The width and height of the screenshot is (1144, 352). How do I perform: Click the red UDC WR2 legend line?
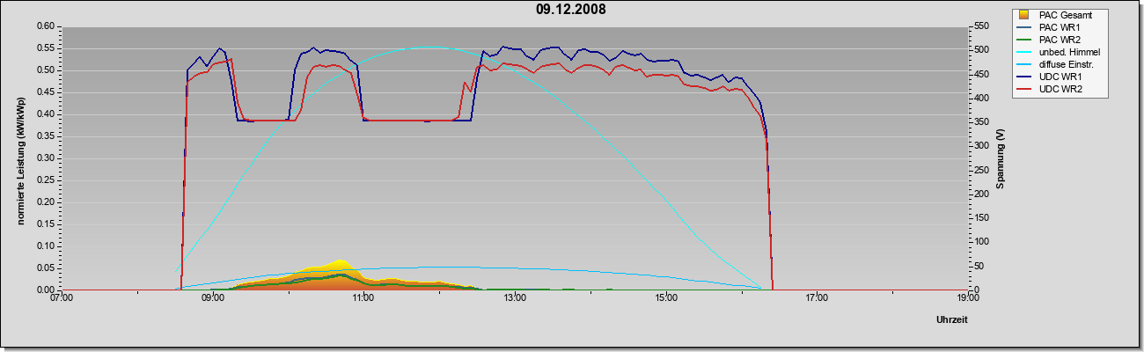(x=1024, y=91)
